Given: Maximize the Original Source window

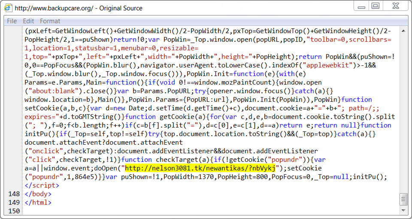Looking at the screenshot, I should click(376, 6).
